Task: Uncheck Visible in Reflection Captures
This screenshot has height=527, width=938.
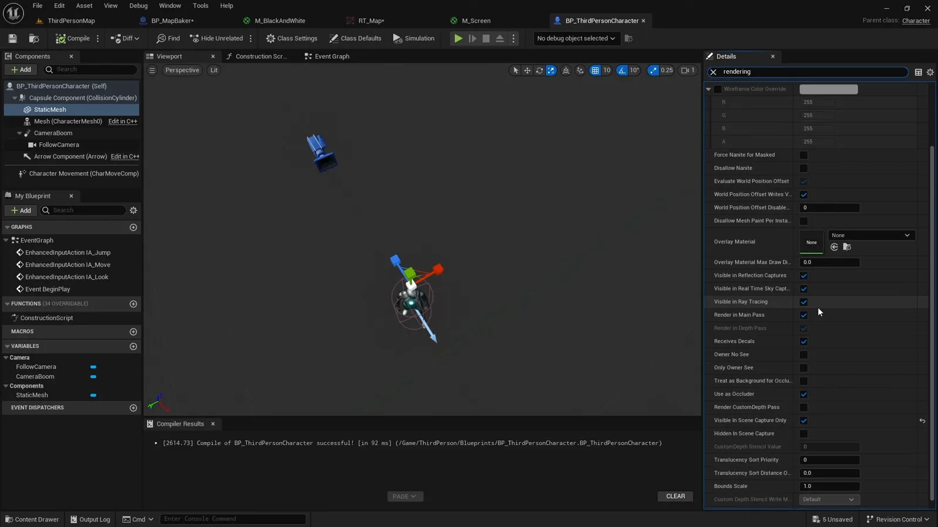Action: 803,275
